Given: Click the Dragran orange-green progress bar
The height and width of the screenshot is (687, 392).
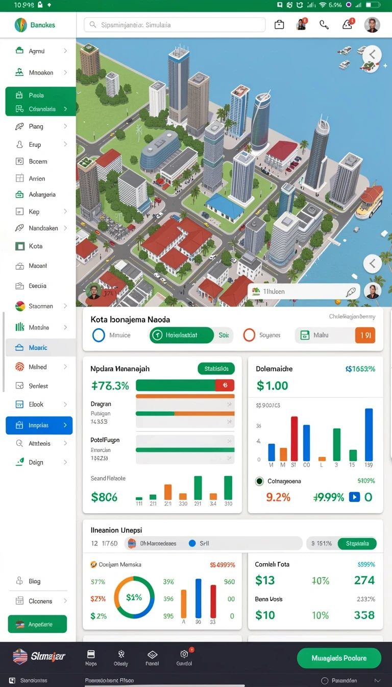Looking at the screenshot, I should (x=185, y=413).
